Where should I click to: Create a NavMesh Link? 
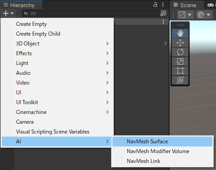(162, 161)
